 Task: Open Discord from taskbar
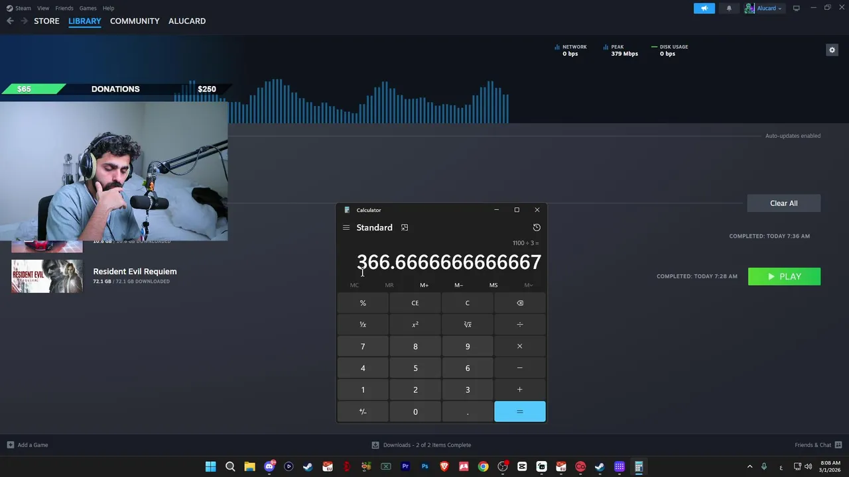coord(269,467)
